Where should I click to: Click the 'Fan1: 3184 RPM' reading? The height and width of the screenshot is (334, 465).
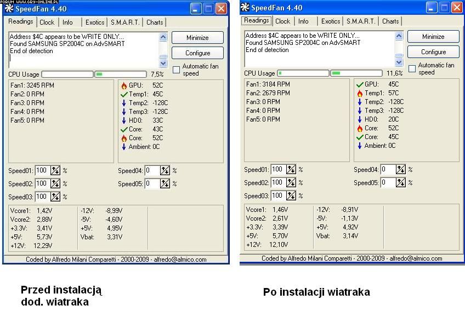(x=268, y=84)
